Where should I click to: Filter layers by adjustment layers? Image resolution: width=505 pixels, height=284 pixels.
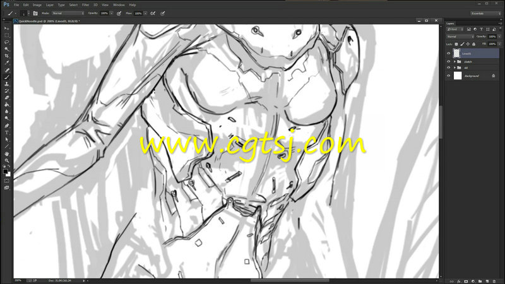(475, 29)
